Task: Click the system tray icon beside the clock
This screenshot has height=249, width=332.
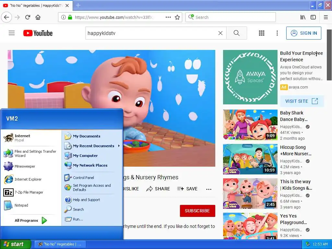Action: (x=308, y=244)
